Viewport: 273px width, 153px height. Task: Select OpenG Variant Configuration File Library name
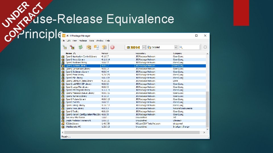click(83, 114)
